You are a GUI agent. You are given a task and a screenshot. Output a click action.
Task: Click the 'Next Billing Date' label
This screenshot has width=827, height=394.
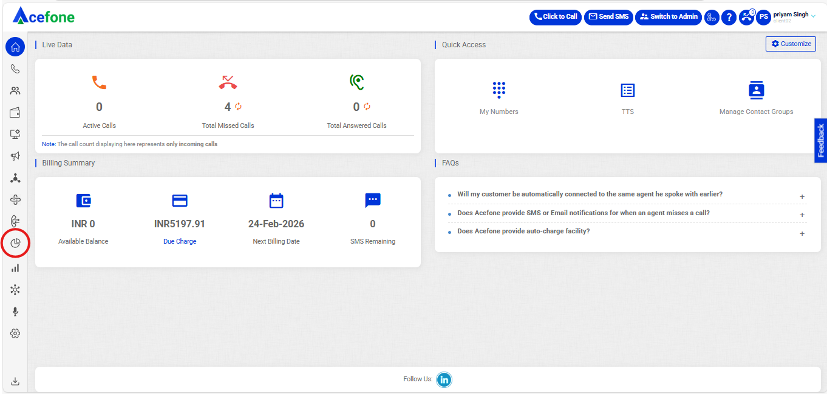click(x=276, y=241)
